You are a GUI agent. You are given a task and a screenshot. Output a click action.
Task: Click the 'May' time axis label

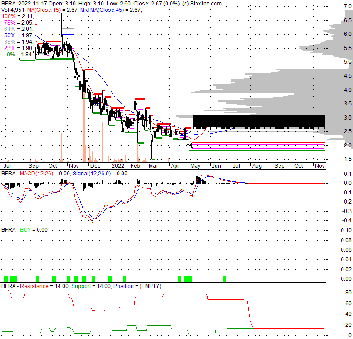[x=196, y=166]
